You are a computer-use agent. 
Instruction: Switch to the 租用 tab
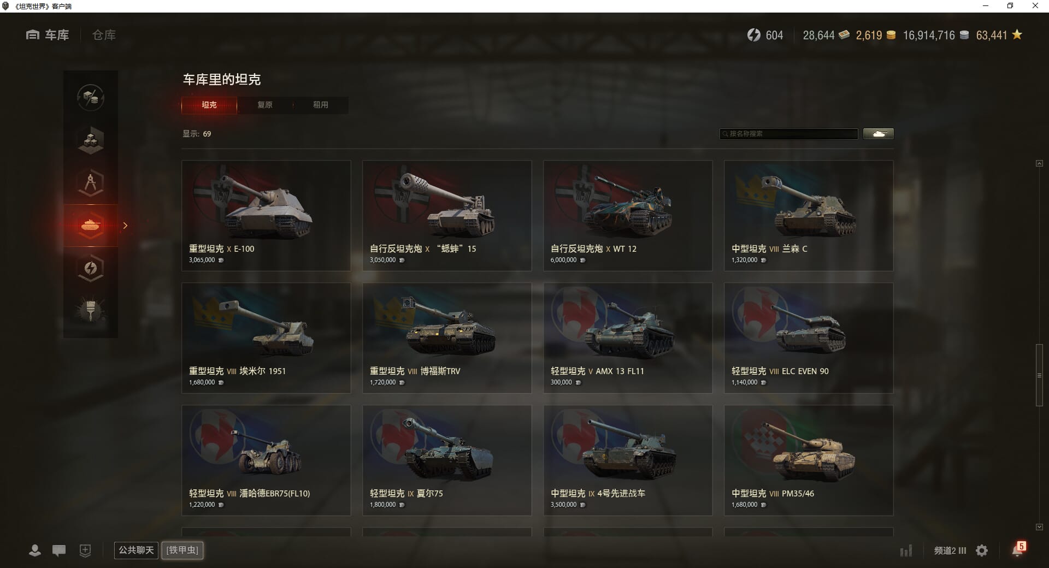click(321, 105)
